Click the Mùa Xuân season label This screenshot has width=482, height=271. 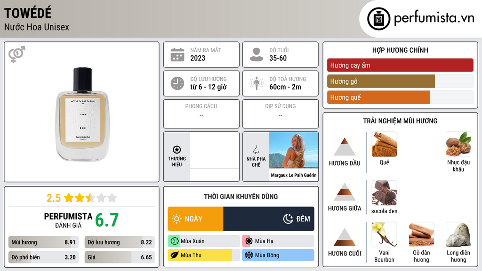tap(193, 241)
